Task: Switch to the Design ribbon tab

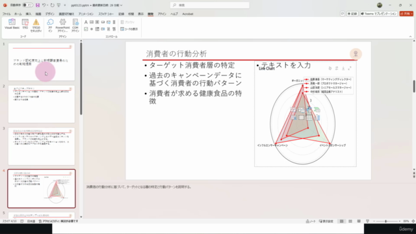Action: 50,14
